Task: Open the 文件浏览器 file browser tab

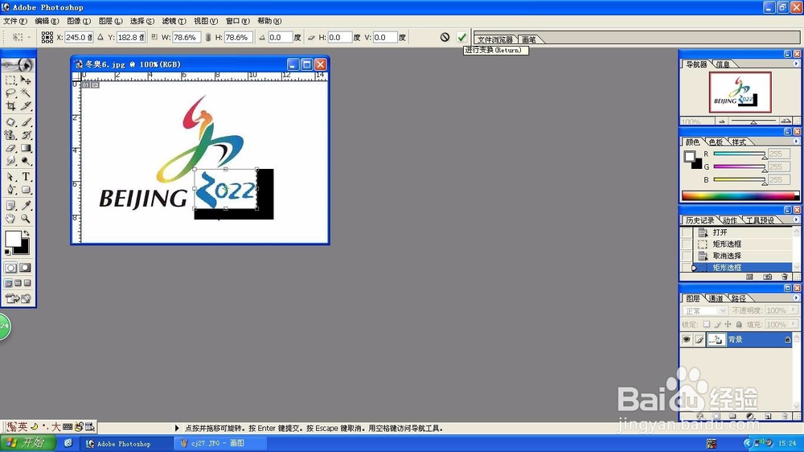Action: tap(494, 39)
